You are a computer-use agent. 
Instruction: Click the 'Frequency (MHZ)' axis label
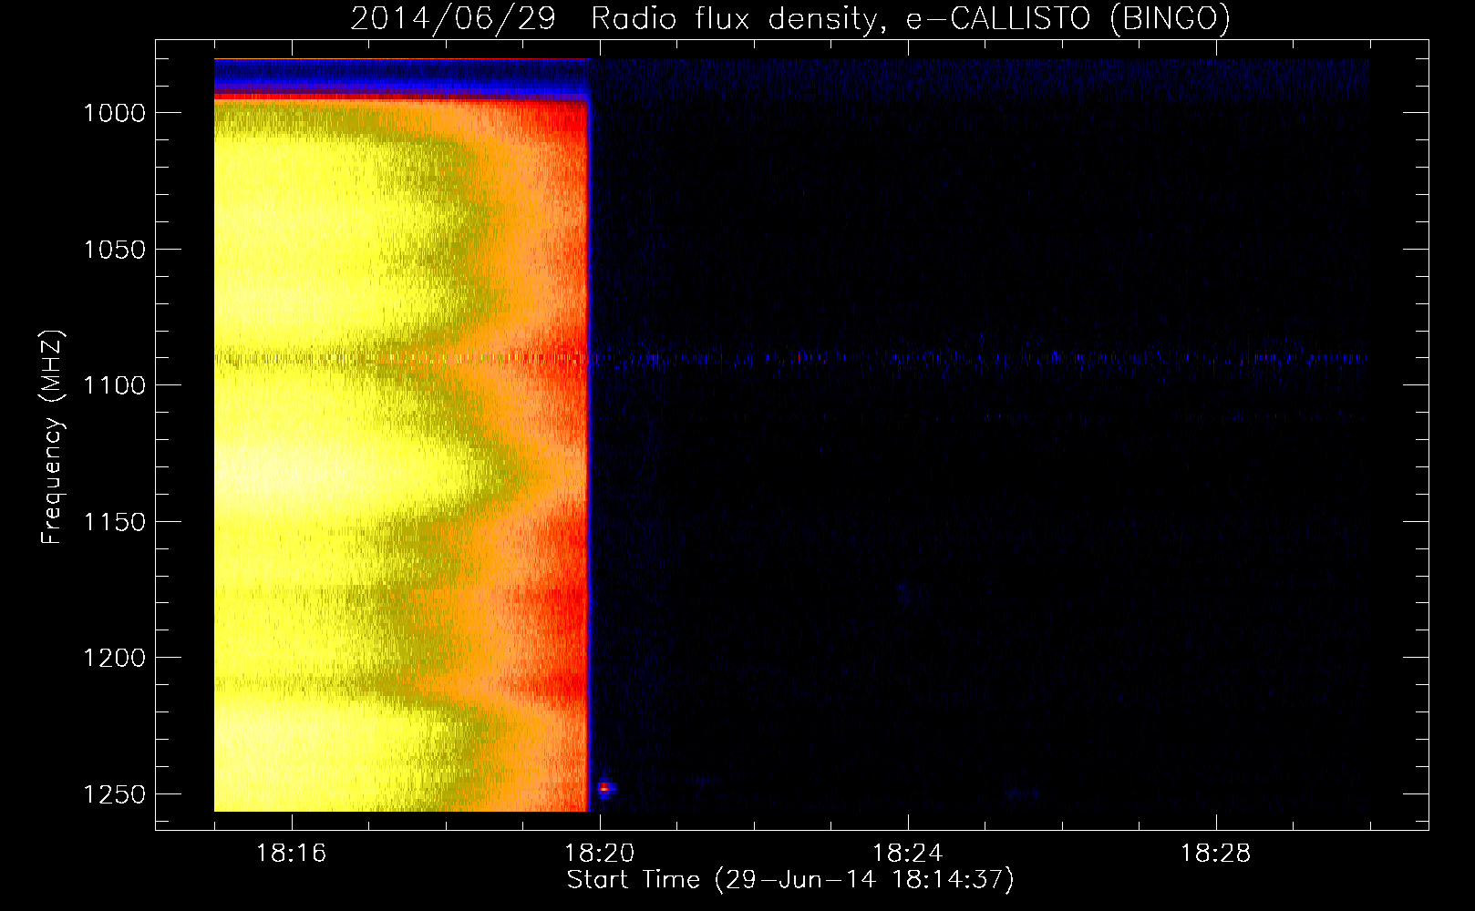[x=52, y=437]
